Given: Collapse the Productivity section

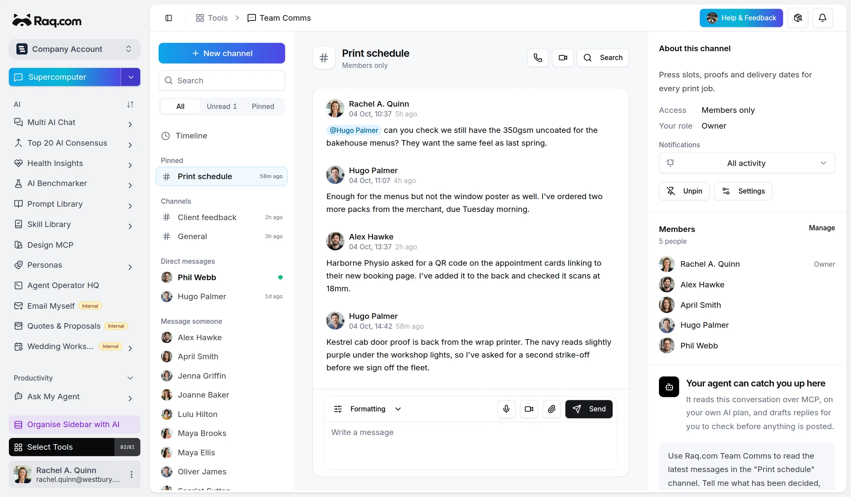Looking at the screenshot, I should [x=130, y=378].
